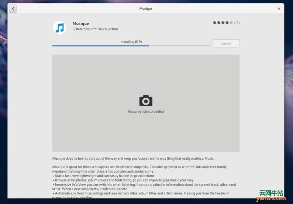
Task: Click the 'Starts fast, very lightweight' bullet
Action: coord(104,176)
